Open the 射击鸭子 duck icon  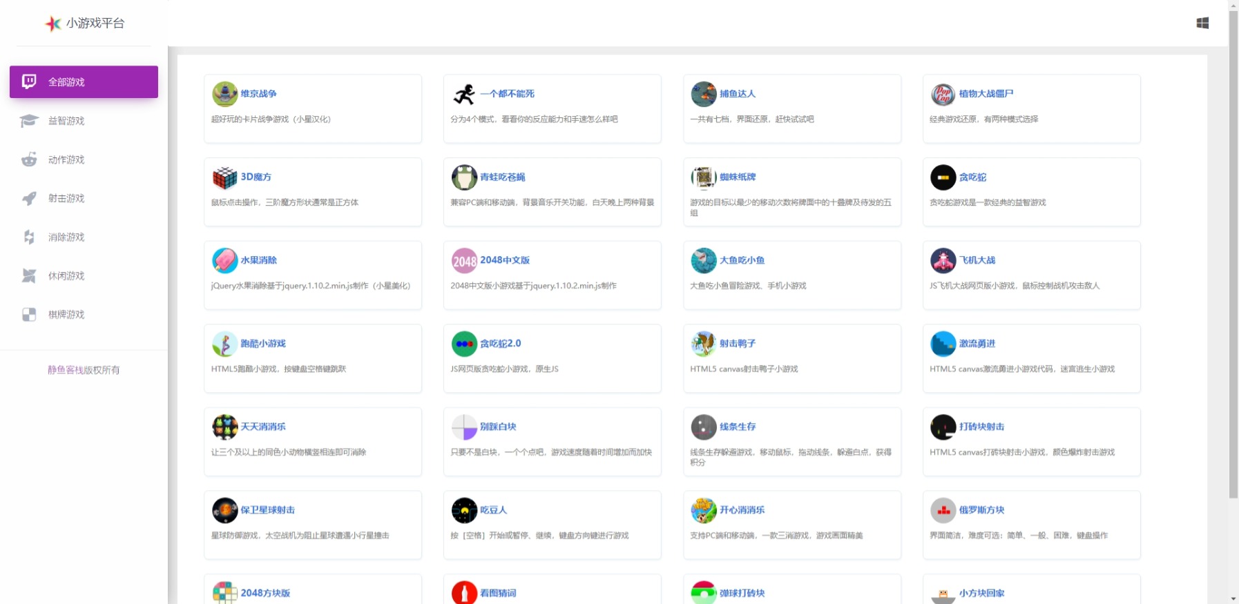(x=703, y=344)
